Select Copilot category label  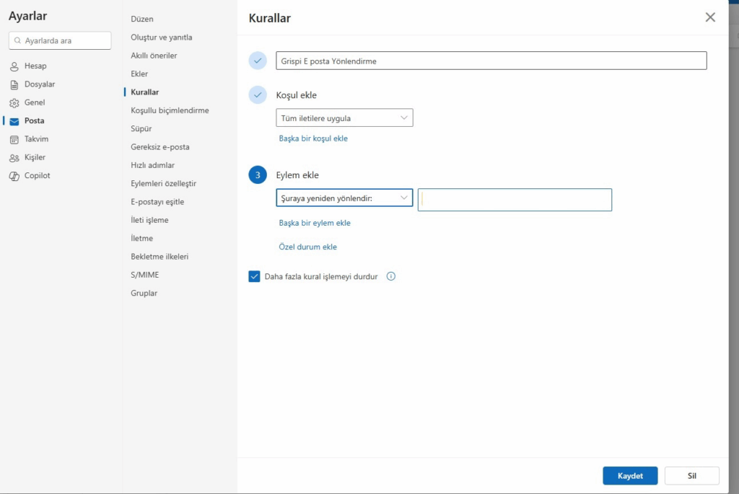pyautogui.click(x=38, y=176)
